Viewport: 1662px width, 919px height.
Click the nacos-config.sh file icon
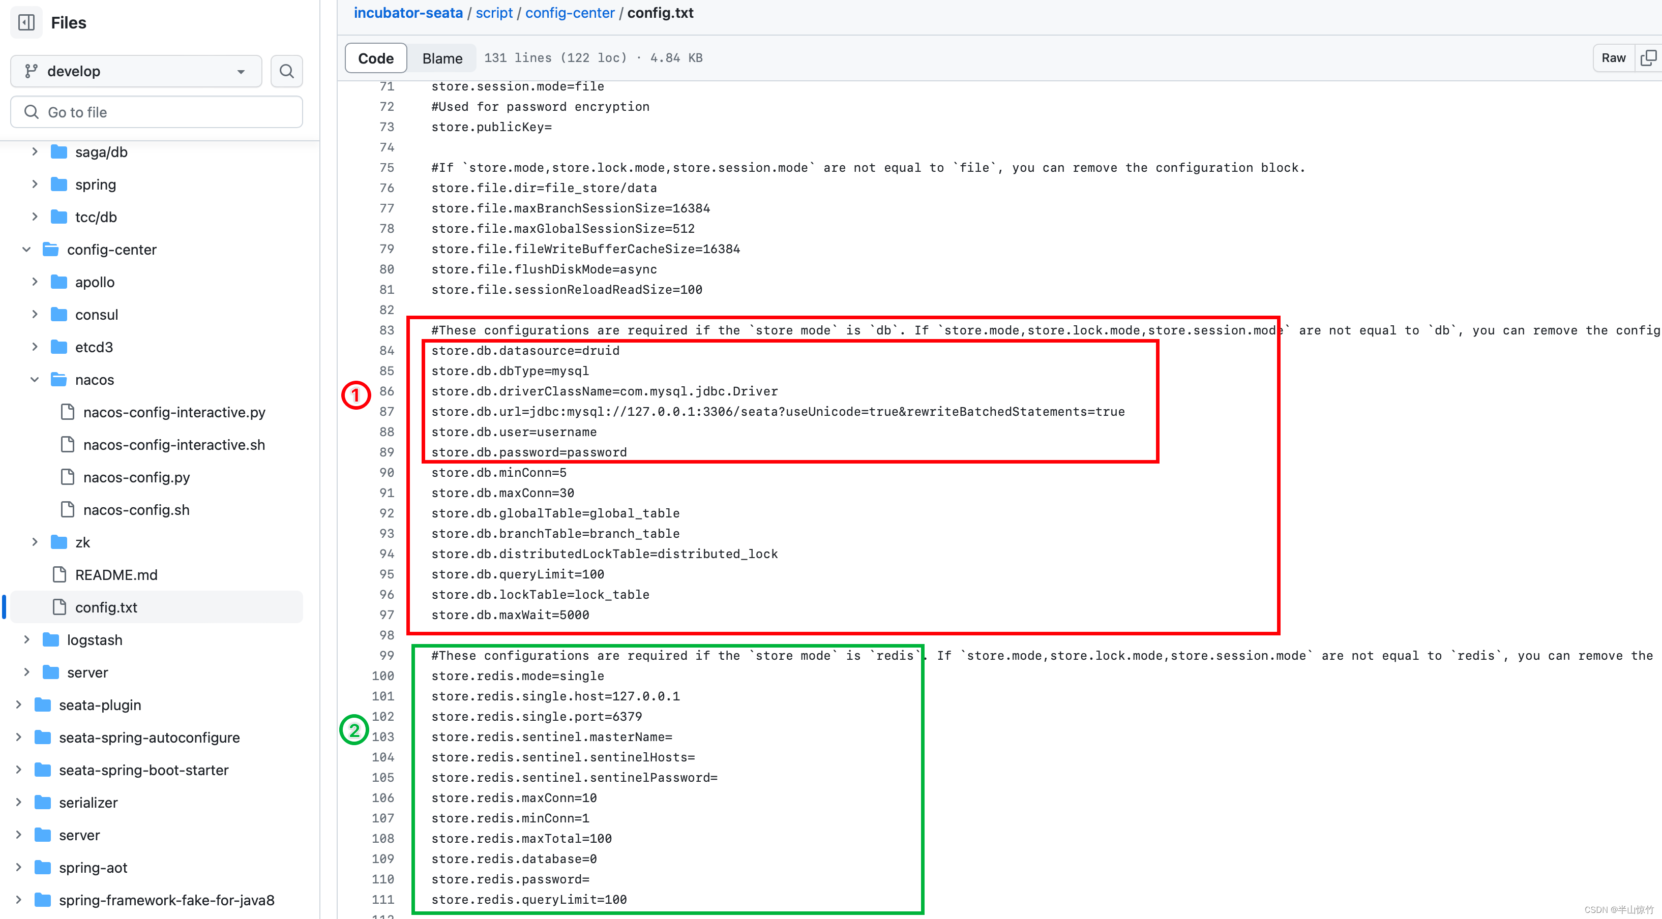(67, 509)
